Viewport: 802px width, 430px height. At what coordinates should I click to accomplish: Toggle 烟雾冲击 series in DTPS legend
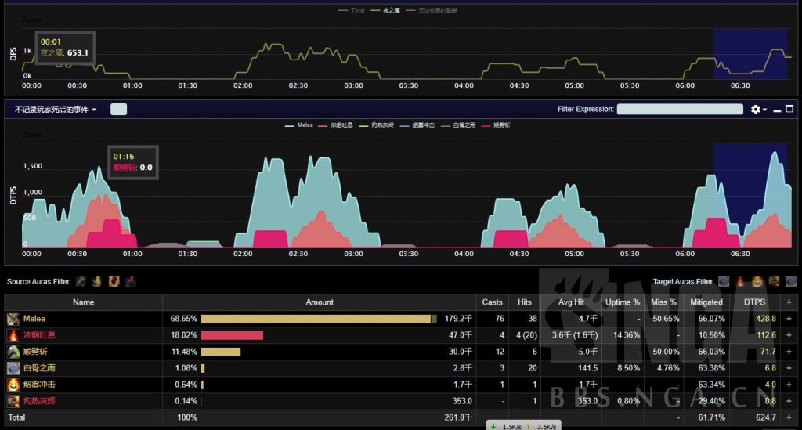[417, 125]
